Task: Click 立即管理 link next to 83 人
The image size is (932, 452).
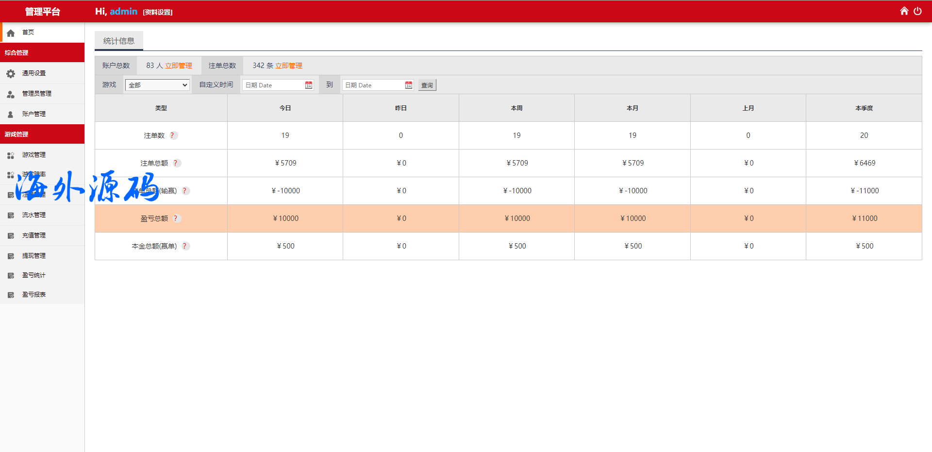Action: tap(179, 66)
